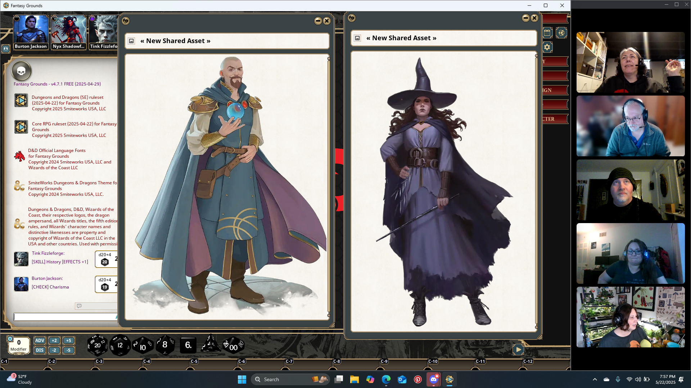Expand the play arrow button near sidebar
Screen dimensions: 691x388
(518, 349)
